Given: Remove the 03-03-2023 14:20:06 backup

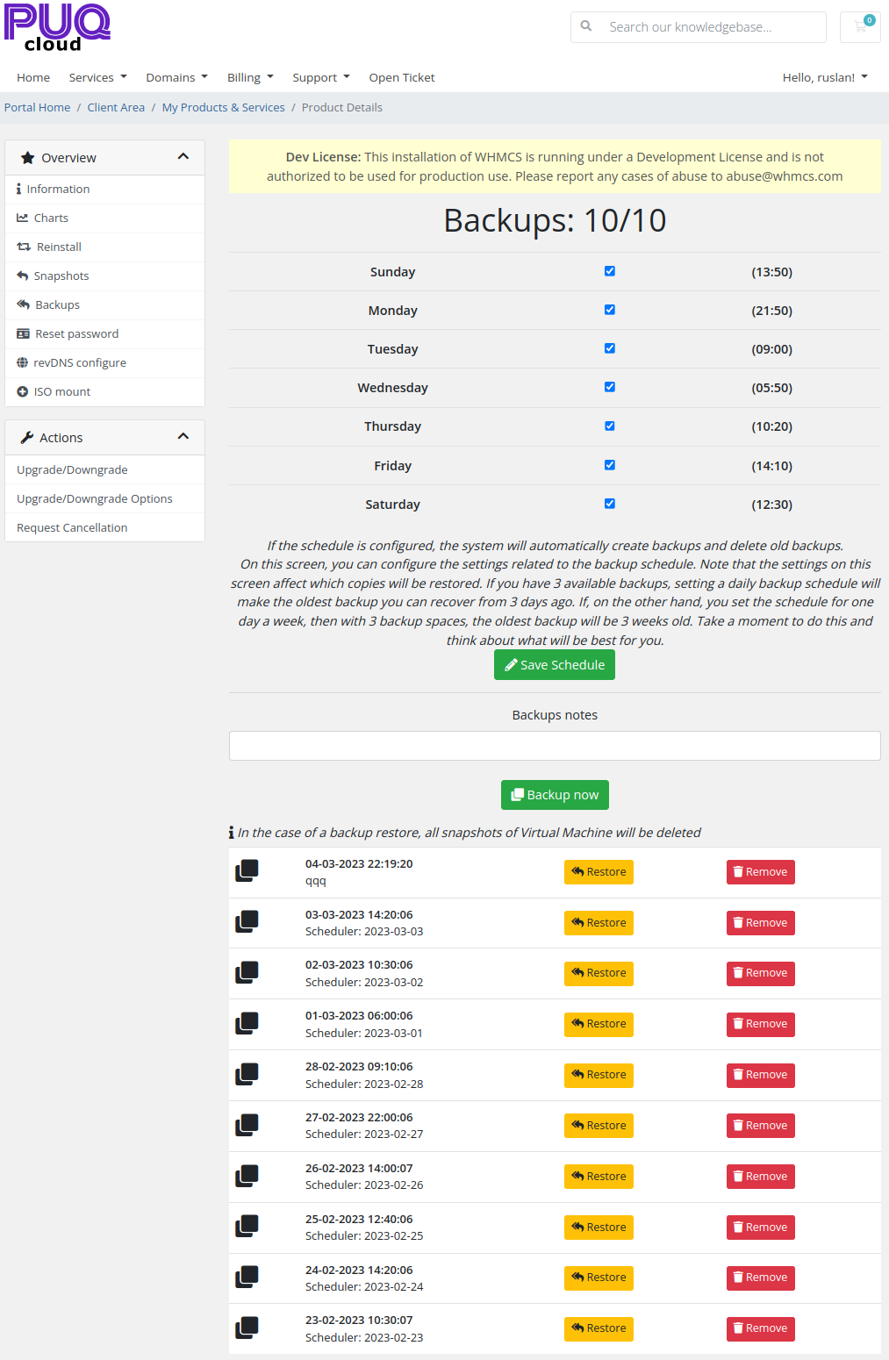Looking at the screenshot, I should click(x=761, y=923).
